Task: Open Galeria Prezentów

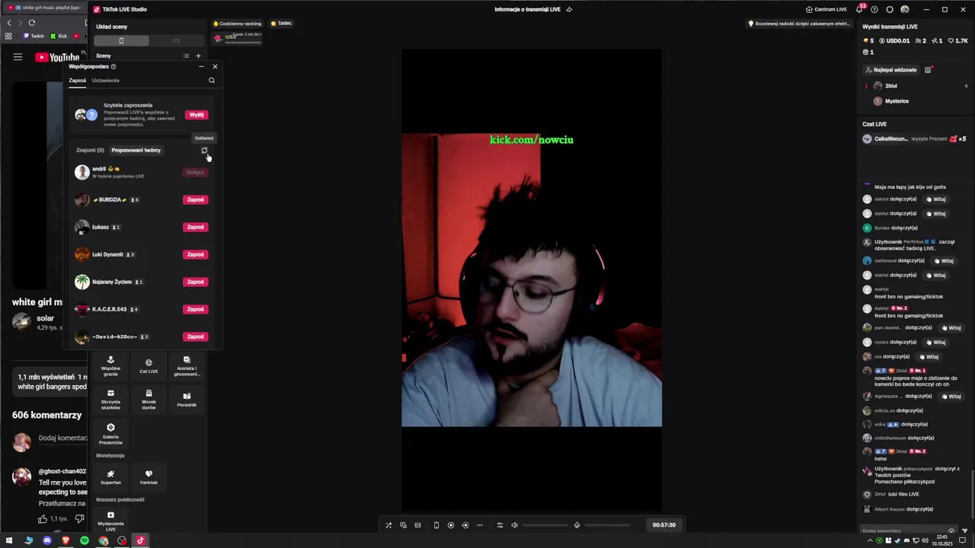Action: (x=110, y=434)
